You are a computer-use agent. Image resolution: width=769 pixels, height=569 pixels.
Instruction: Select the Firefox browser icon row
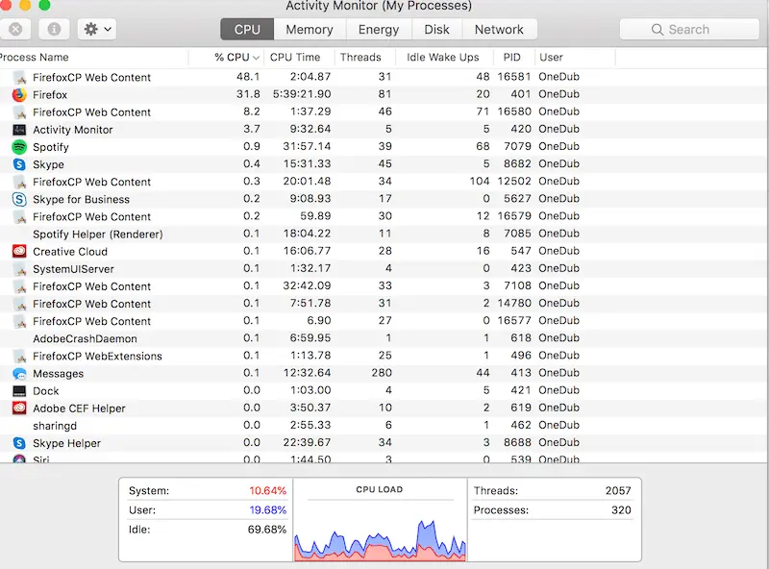[19, 94]
